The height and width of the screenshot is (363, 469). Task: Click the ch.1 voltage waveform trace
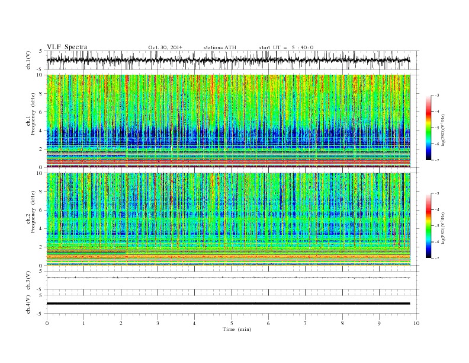click(x=228, y=60)
